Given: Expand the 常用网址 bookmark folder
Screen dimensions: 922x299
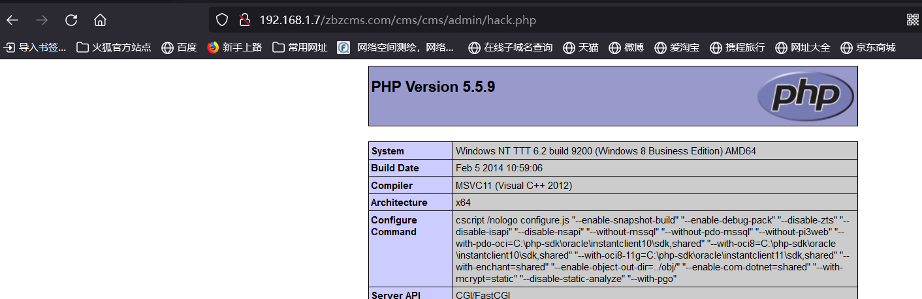Looking at the screenshot, I should pyautogui.click(x=300, y=47).
